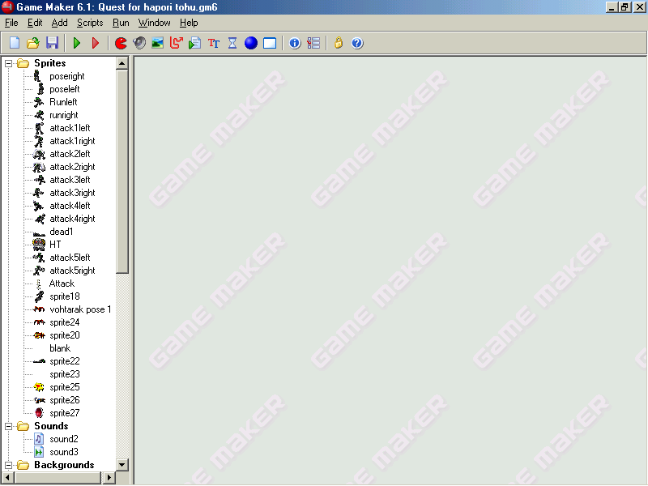The image size is (648, 486).
Task: Select the poseright sprite
Action: click(66, 75)
